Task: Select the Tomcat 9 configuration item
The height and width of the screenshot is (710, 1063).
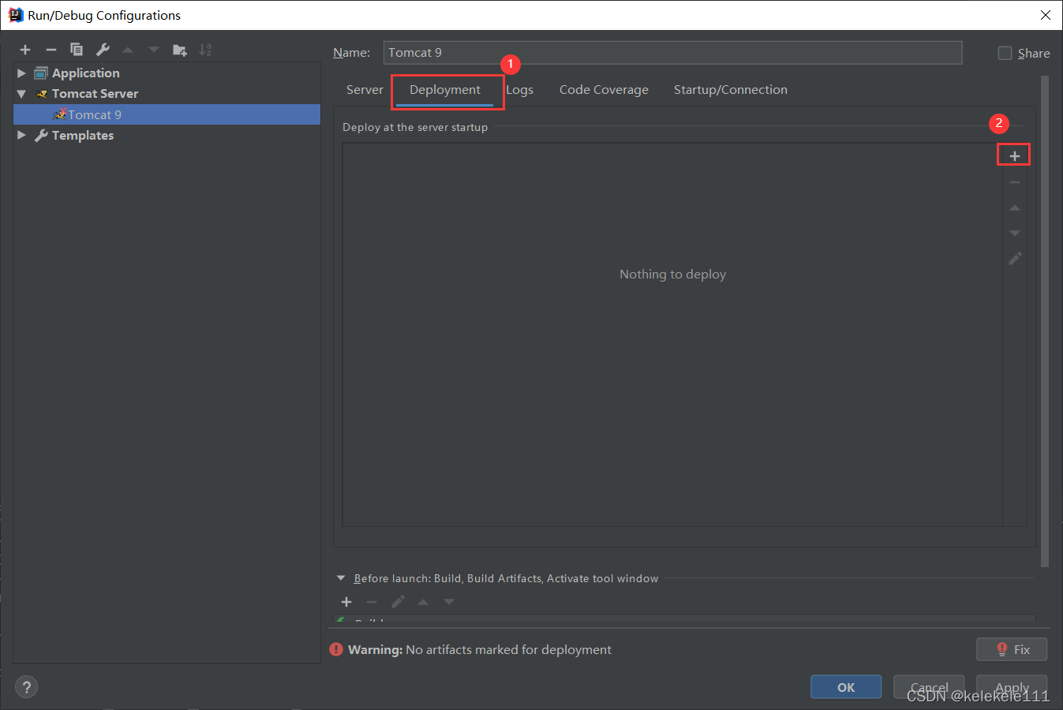Action: pyautogui.click(x=167, y=114)
